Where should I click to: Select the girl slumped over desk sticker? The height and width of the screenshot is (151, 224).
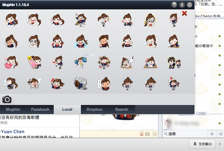coord(150,62)
